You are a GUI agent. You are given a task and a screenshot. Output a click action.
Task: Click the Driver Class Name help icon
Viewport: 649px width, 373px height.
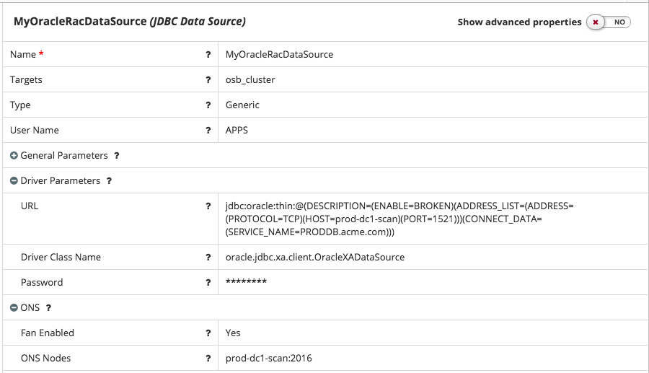tap(208, 258)
